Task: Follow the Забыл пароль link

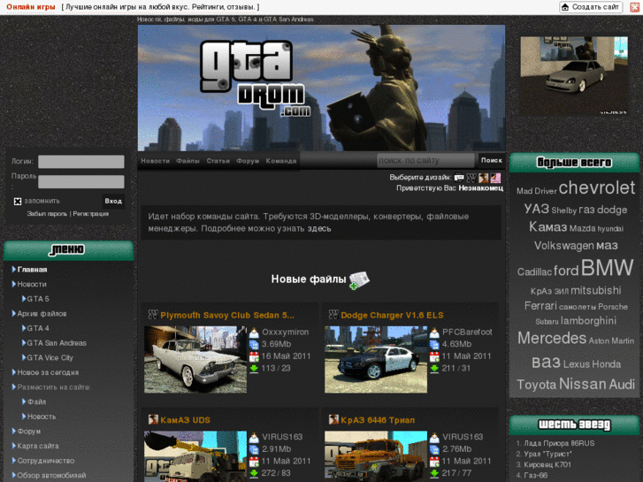Action: [x=47, y=214]
